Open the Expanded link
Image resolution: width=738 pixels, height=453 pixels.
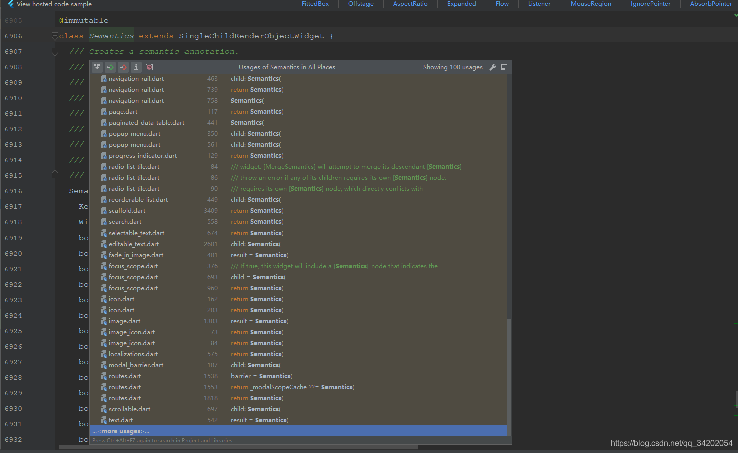click(x=462, y=4)
